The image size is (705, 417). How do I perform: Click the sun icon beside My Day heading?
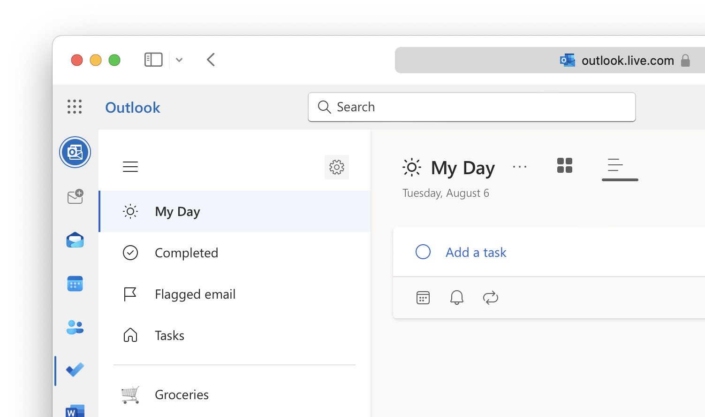tap(412, 167)
